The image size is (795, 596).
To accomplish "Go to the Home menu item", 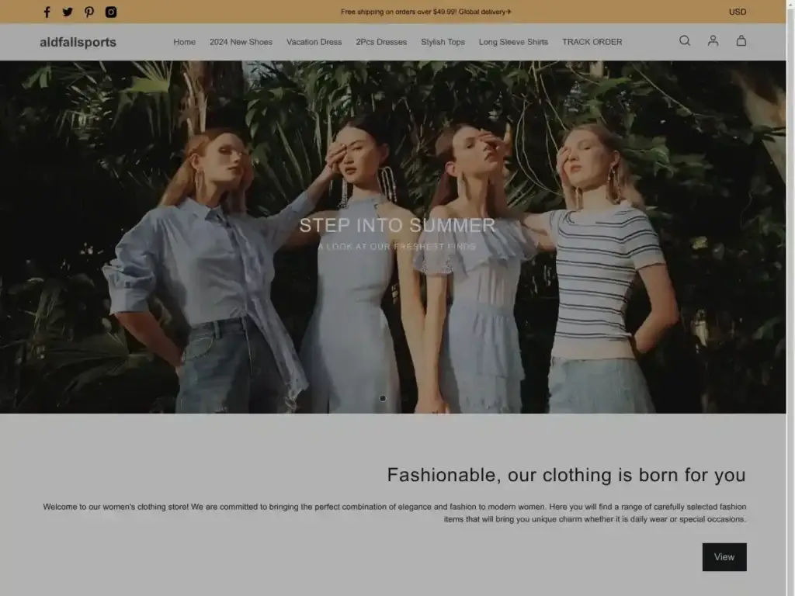I will 184,42.
